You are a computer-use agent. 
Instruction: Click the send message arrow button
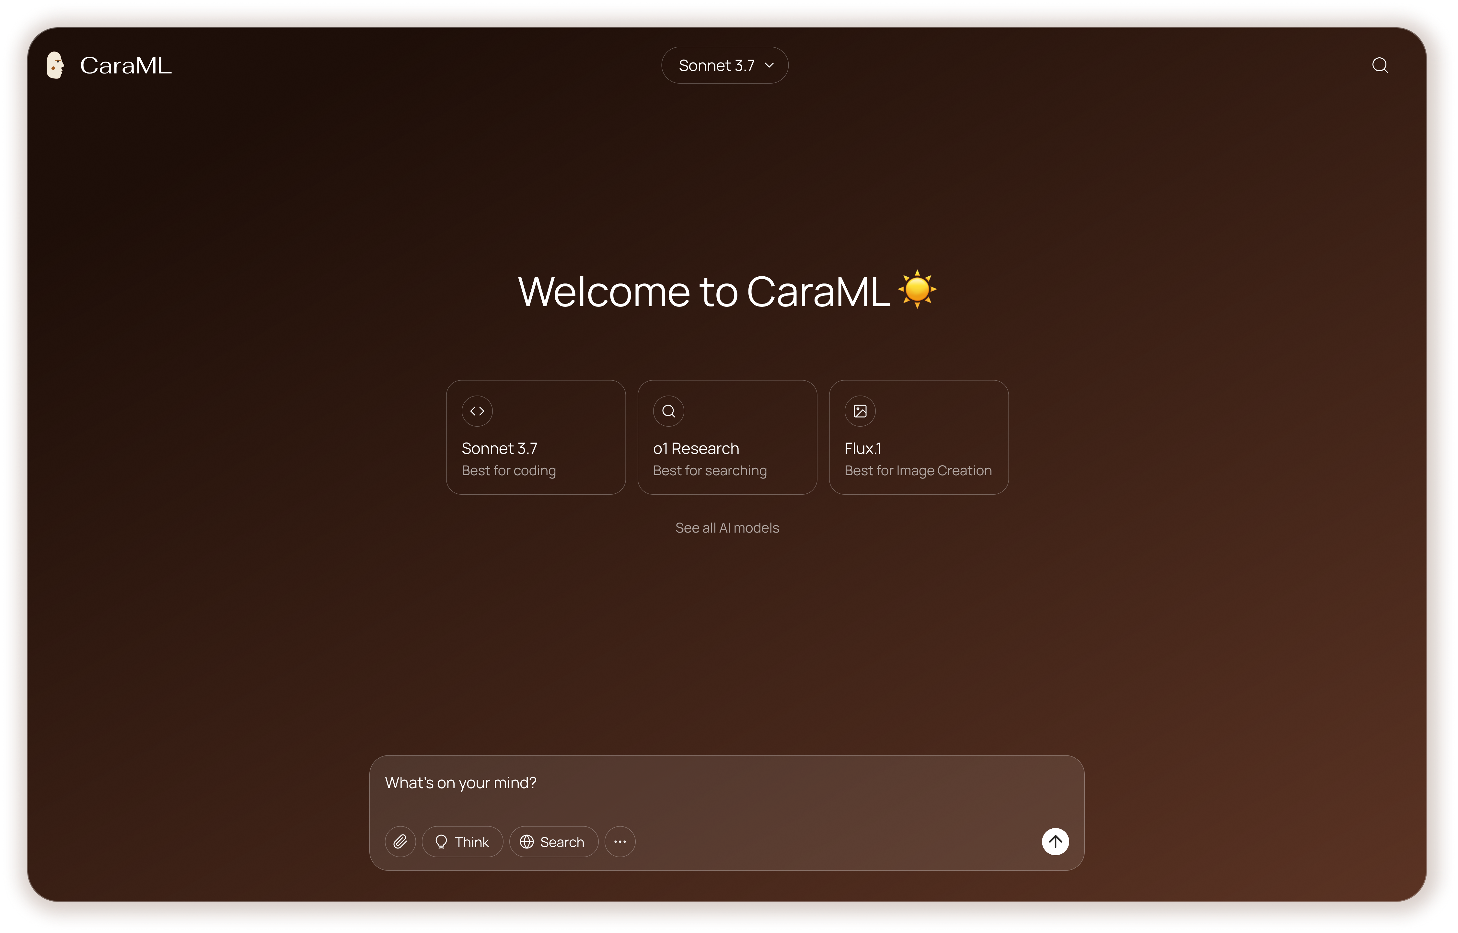point(1055,842)
